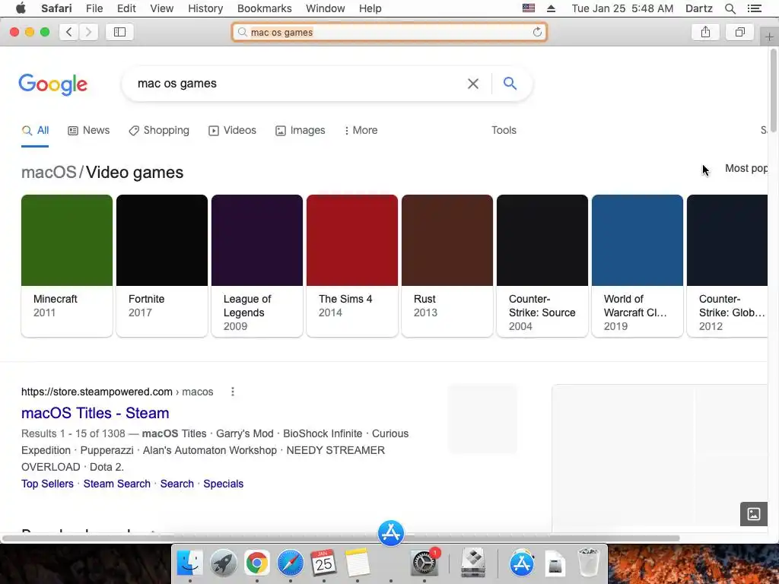Switch to the Images results tab

[300, 130]
